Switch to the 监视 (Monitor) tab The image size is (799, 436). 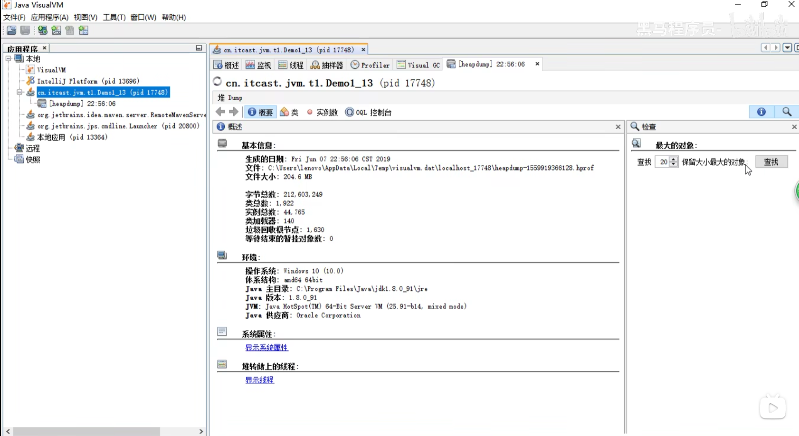(258, 65)
